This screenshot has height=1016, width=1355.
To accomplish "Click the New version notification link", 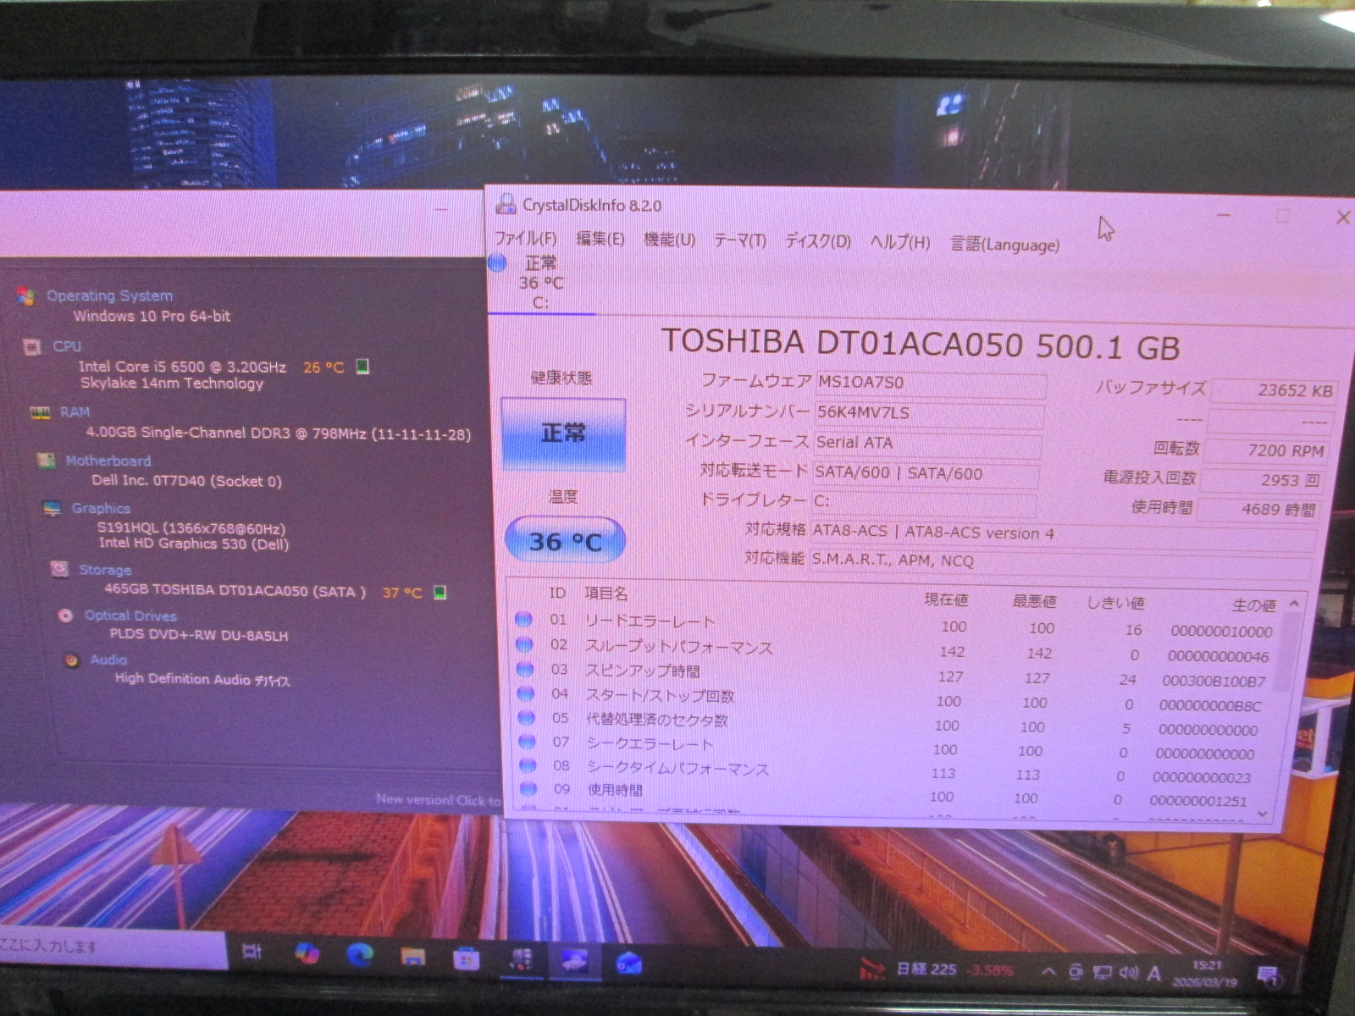I will (438, 799).
